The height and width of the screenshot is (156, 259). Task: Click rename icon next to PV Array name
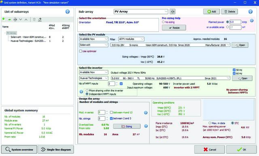pyautogui.click(x=172, y=12)
